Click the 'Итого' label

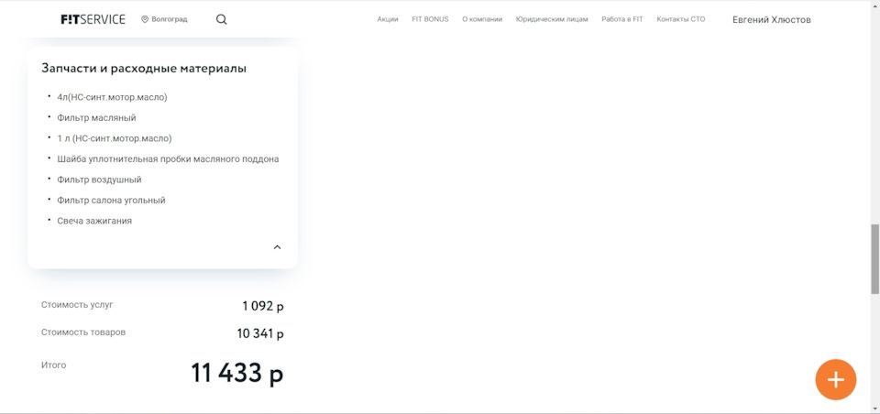pyautogui.click(x=53, y=365)
